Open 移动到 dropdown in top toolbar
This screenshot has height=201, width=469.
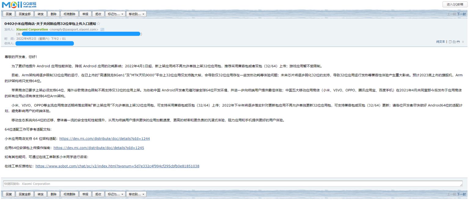coord(136,14)
